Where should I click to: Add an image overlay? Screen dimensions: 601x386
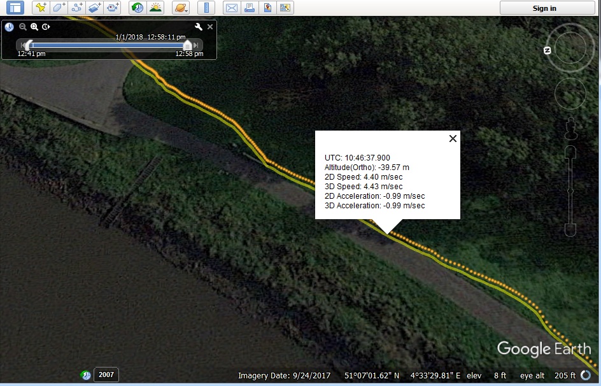(x=95, y=8)
